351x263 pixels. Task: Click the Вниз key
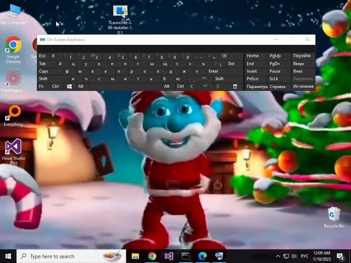tap(303, 71)
